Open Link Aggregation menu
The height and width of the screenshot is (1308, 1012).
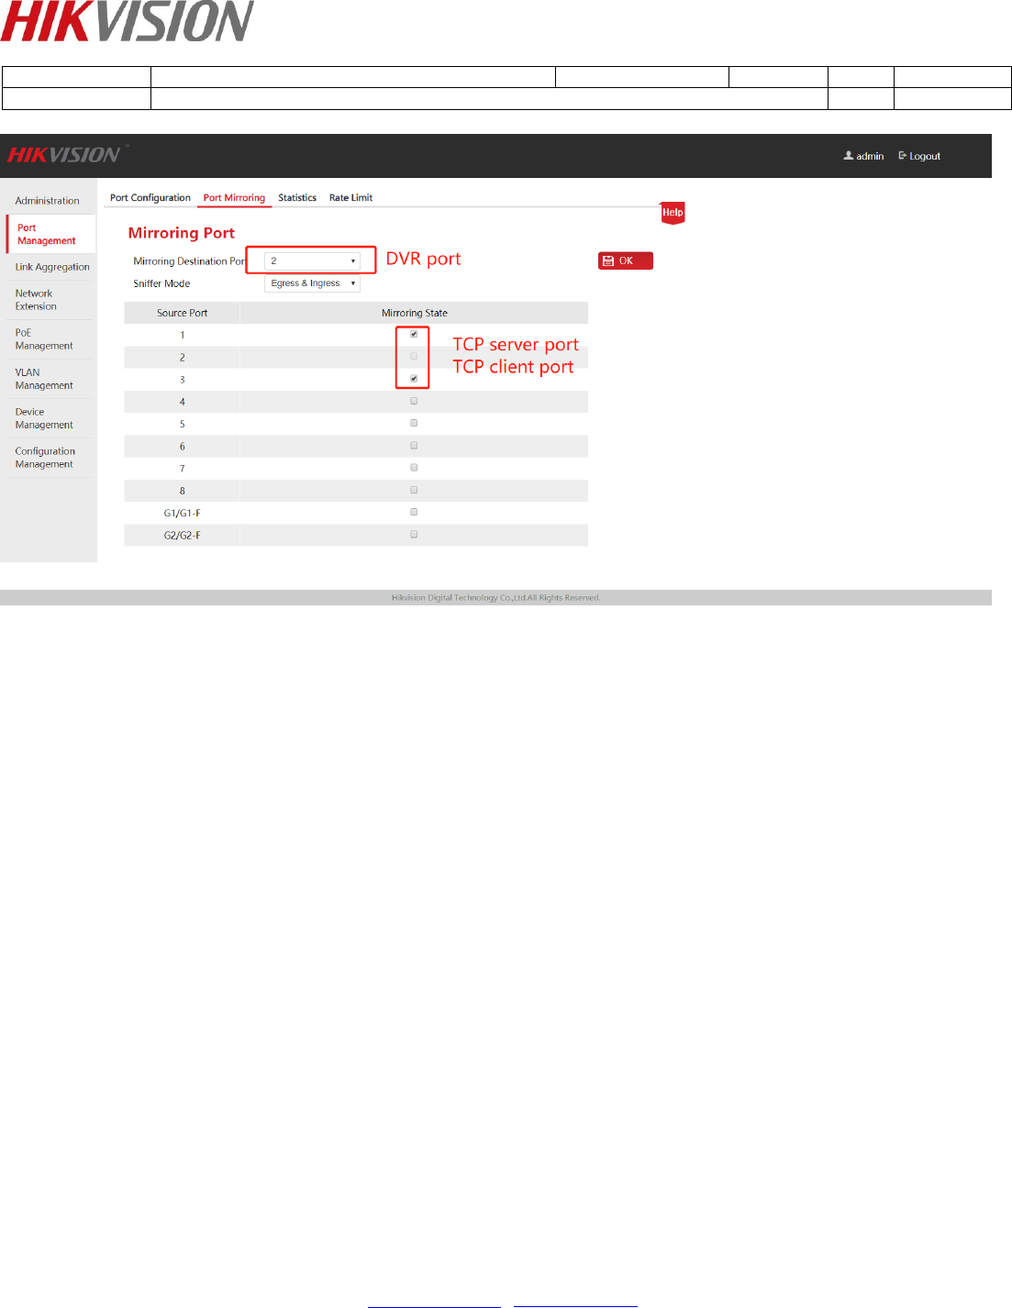tap(52, 267)
